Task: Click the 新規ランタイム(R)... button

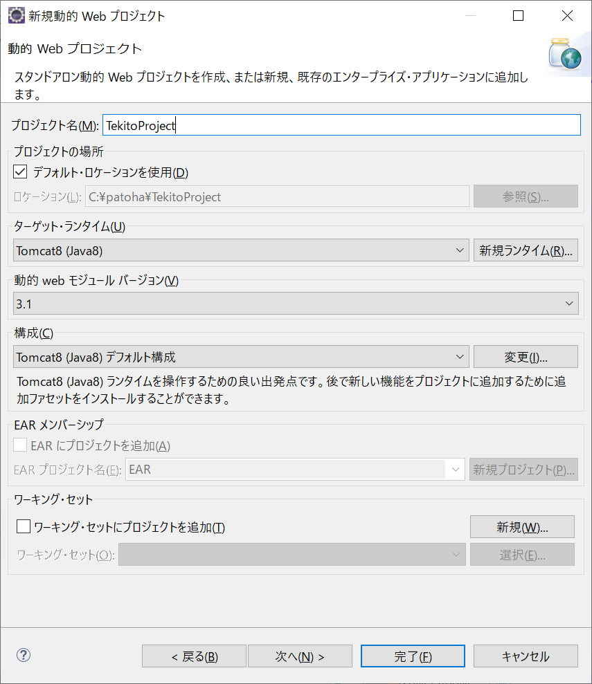Action: 526,250
